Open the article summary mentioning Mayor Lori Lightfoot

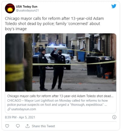57,103
